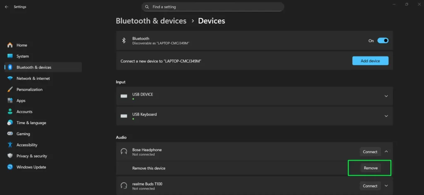Expand the realme Buds T100 chevron

point(386,186)
